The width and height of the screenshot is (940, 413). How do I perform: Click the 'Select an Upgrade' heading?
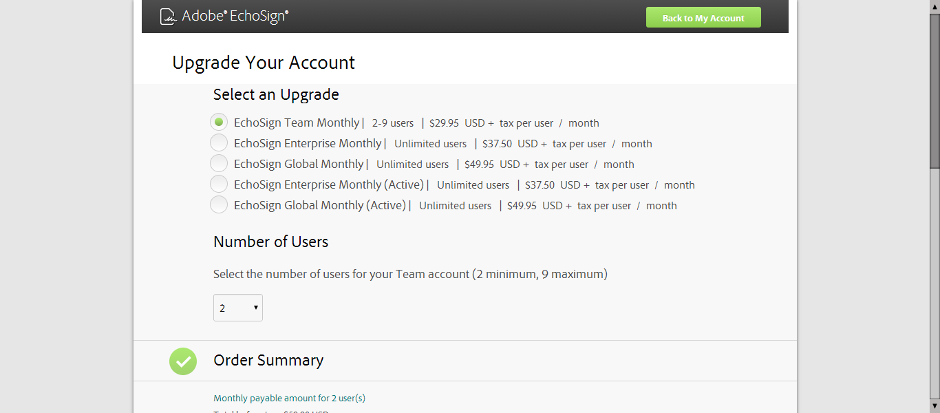coord(276,94)
